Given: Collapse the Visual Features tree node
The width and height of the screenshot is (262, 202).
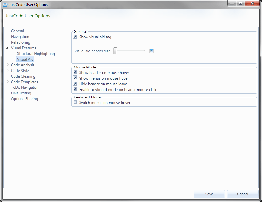Looking at the screenshot, I should pyautogui.click(x=7, y=48).
